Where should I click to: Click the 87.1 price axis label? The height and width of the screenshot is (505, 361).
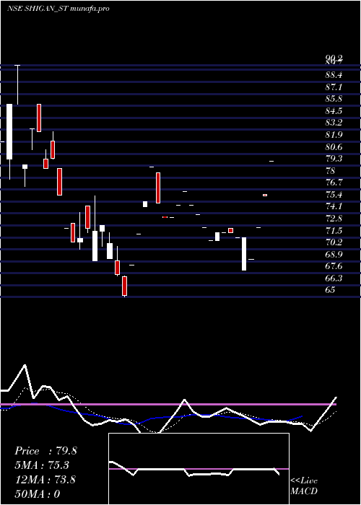(x=334, y=87)
